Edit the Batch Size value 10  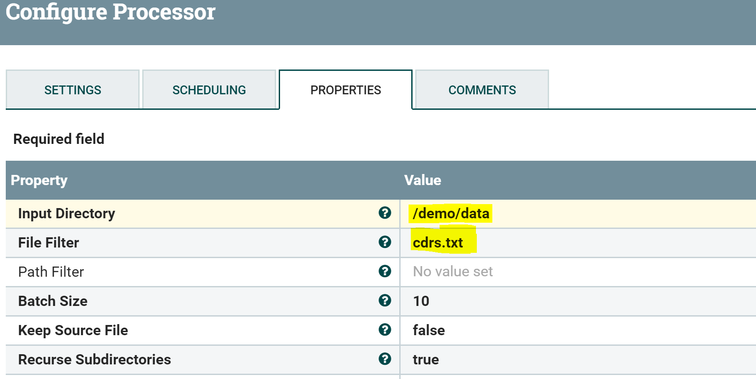[421, 301]
